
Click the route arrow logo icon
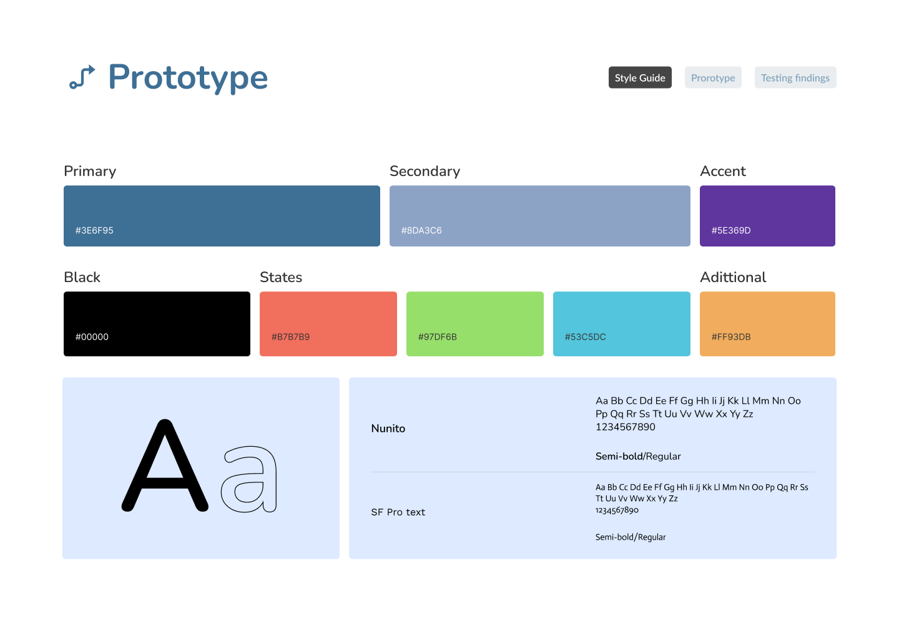click(x=82, y=77)
